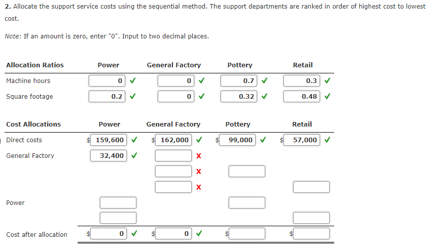Click the green checkmark beside Square footage 0.48
Screen dimensions: 427x249
327,96
